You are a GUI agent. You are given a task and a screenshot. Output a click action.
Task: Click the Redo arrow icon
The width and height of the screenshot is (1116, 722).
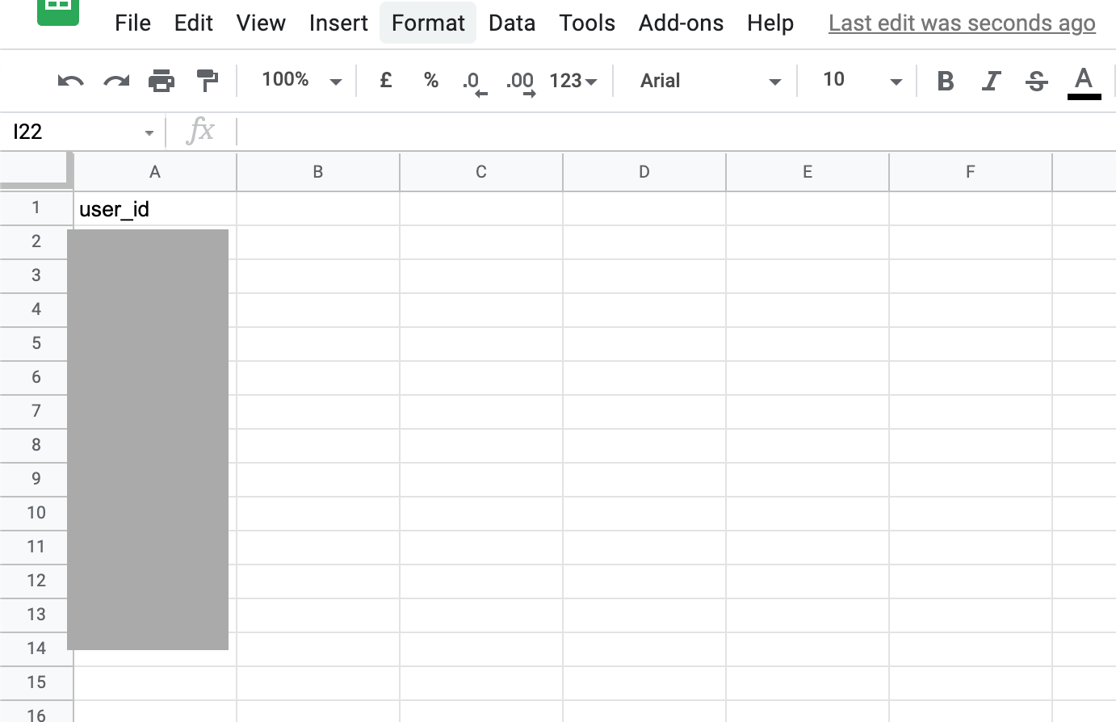coord(116,81)
